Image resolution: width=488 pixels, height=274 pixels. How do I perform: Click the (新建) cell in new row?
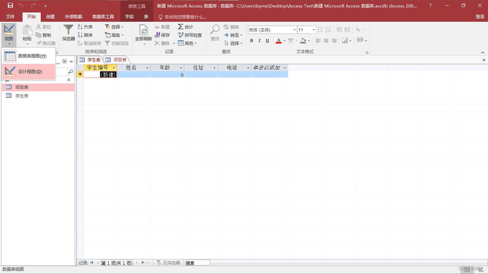click(100, 75)
